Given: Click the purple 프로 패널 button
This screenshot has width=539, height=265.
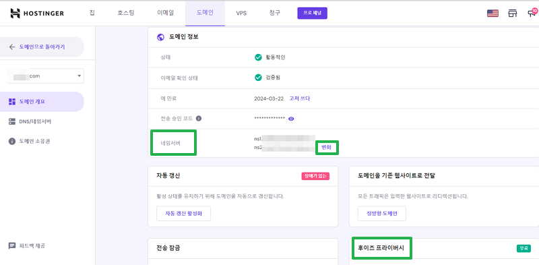Looking at the screenshot, I should [x=312, y=13].
